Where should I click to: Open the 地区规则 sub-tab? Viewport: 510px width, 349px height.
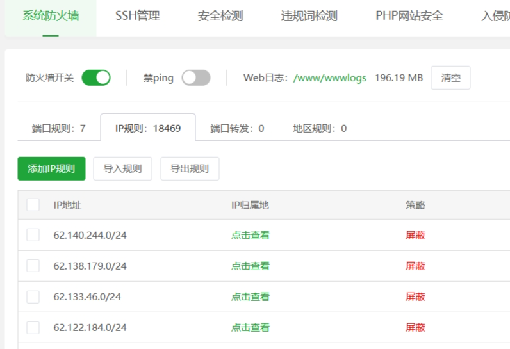(x=320, y=128)
